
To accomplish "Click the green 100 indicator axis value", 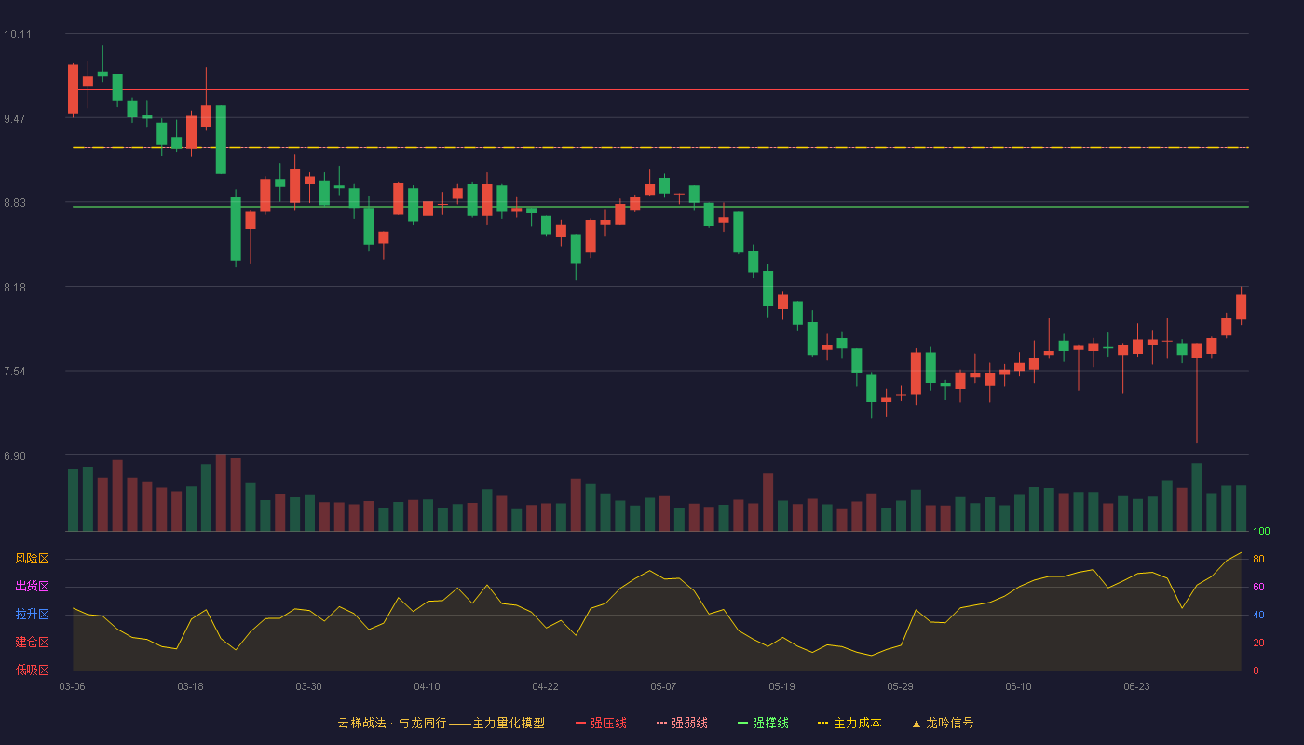I will tap(1261, 531).
